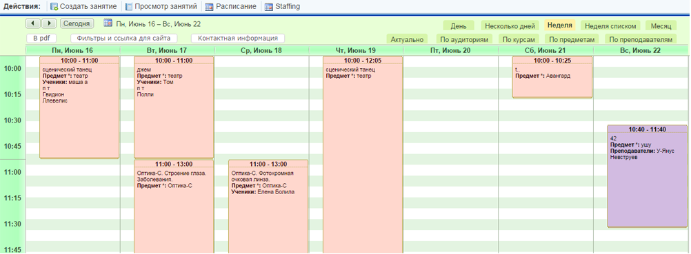The height and width of the screenshot is (254, 691).
Task: Click the Staffing calendar icon
Action: [268, 7]
